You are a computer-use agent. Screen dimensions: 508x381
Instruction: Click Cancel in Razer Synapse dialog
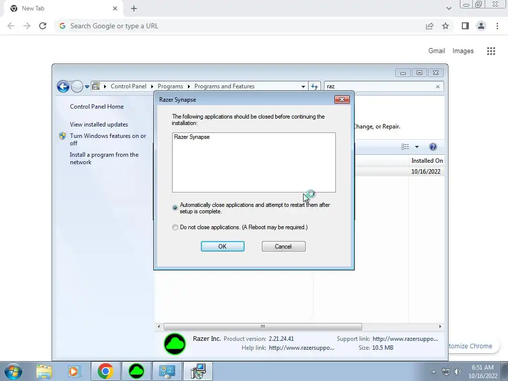click(x=283, y=246)
